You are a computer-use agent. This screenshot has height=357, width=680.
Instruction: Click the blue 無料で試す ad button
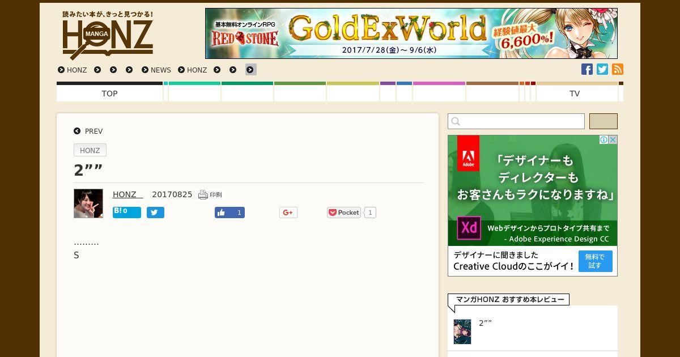coord(595,261)
